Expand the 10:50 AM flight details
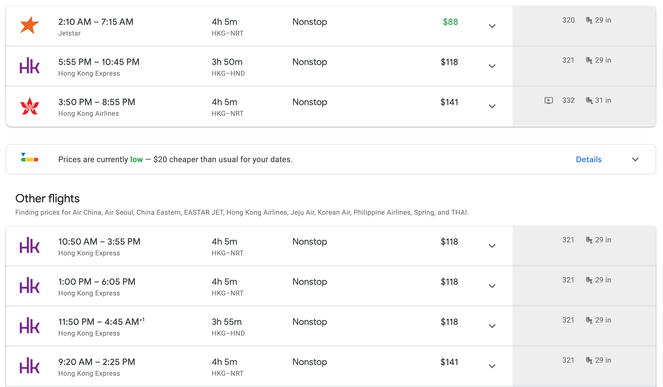This screenshot has height=387, width=663. [492, 246]
